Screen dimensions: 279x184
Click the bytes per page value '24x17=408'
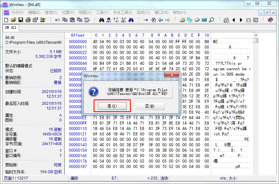pos(52,144)
